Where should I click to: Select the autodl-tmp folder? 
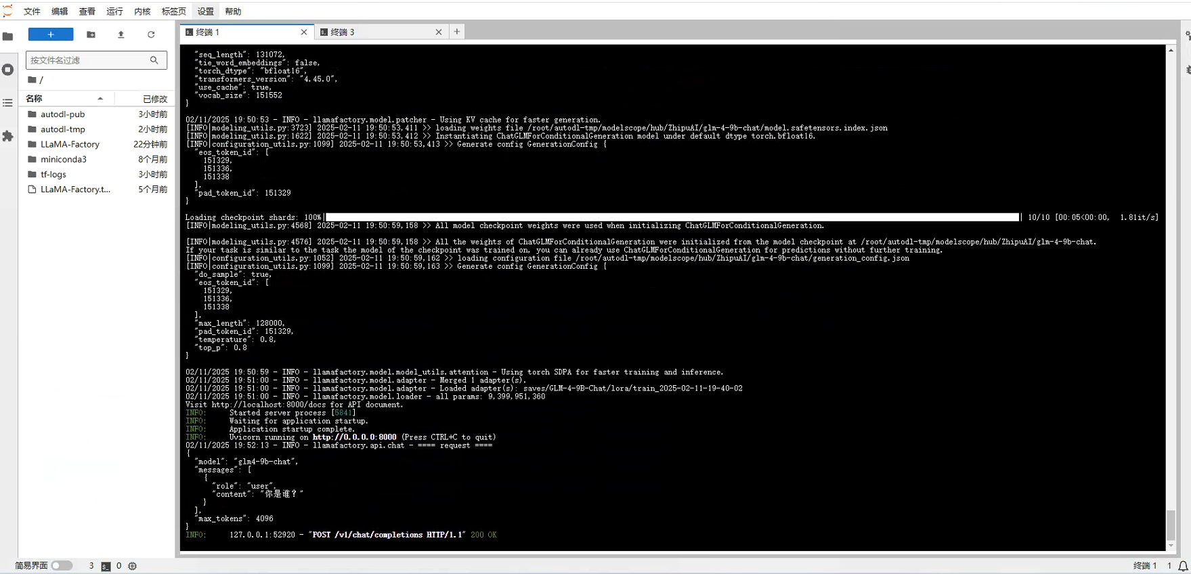point(97,129)
